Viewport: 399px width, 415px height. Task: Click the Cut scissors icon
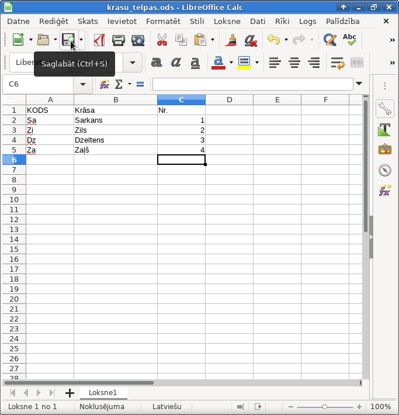(162, 40)
